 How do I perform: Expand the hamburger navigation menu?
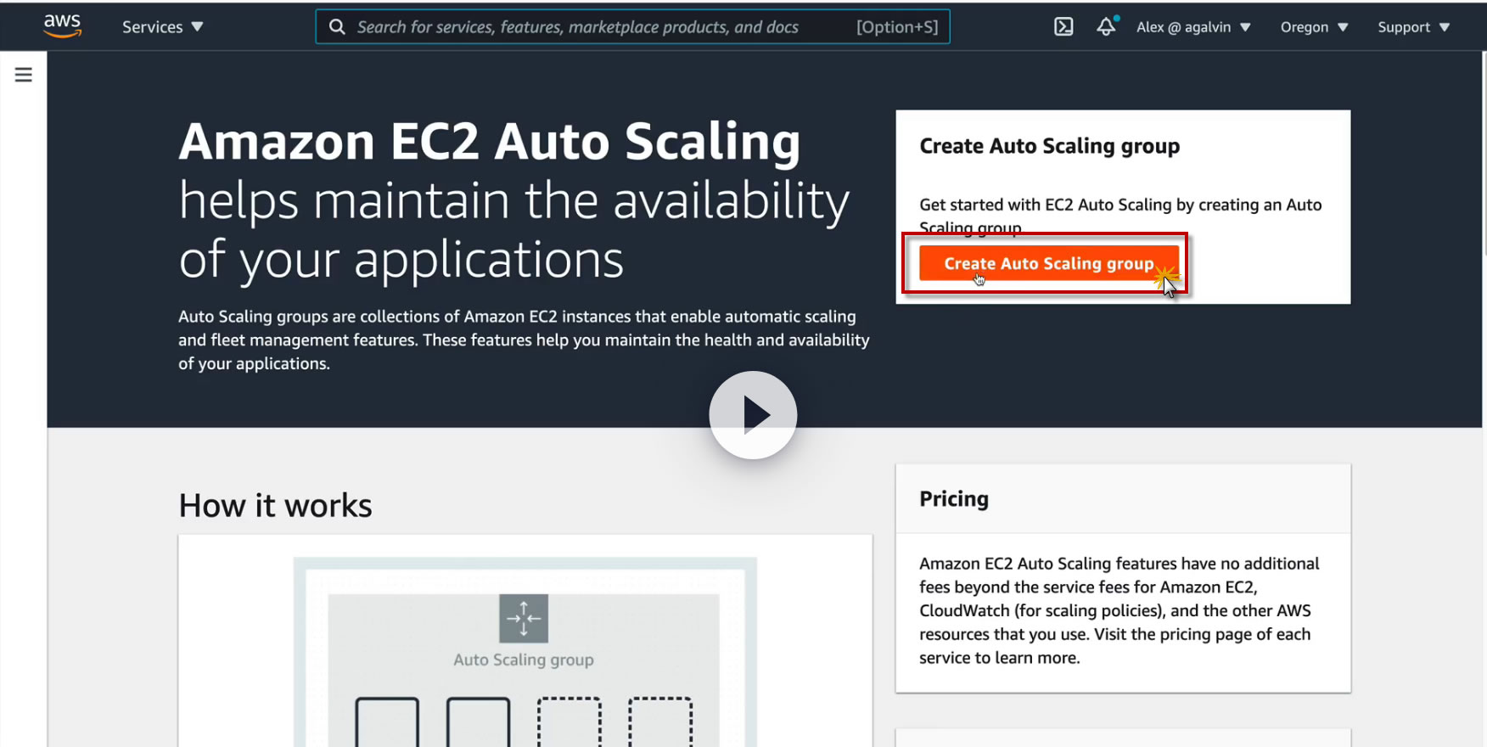pyautogui.click(x=24, y=75)
